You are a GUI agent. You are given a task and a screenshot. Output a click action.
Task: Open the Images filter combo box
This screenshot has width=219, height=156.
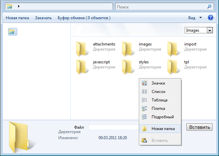click(x=198, y=30)
